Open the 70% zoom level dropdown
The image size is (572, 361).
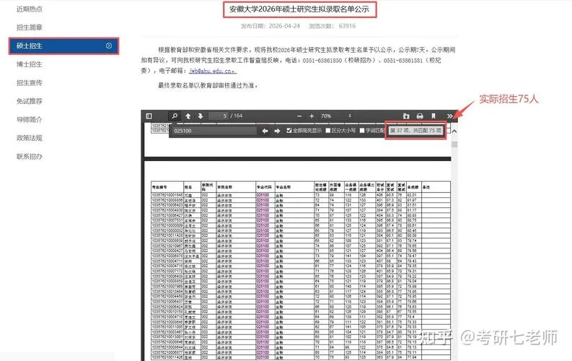[335, 116]
